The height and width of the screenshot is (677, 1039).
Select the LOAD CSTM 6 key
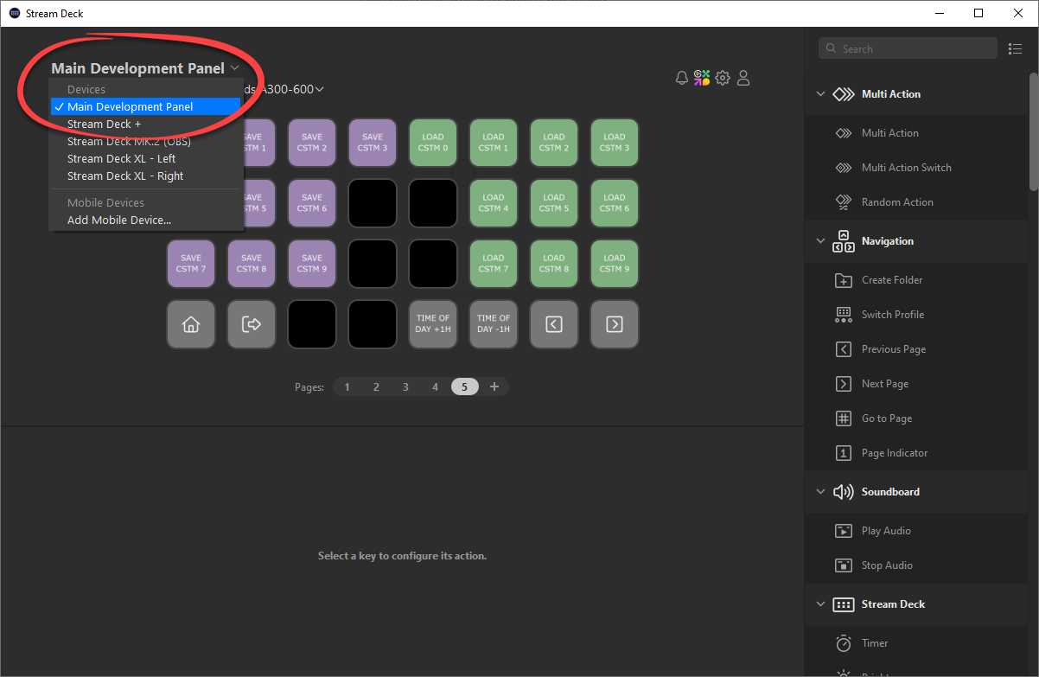point(615,203)
